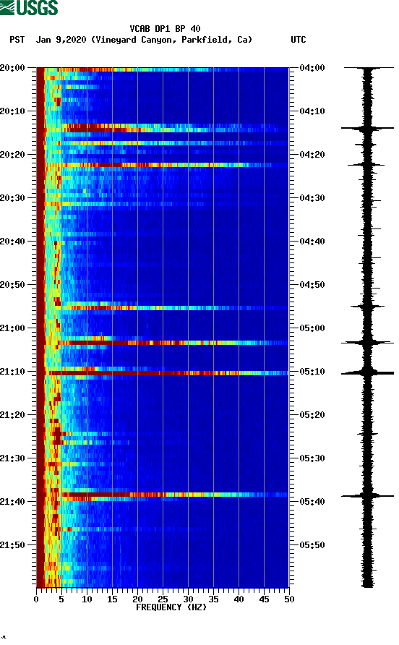Click the '21:30' PST time label
The image size is (399, 645).
point(13,458)
